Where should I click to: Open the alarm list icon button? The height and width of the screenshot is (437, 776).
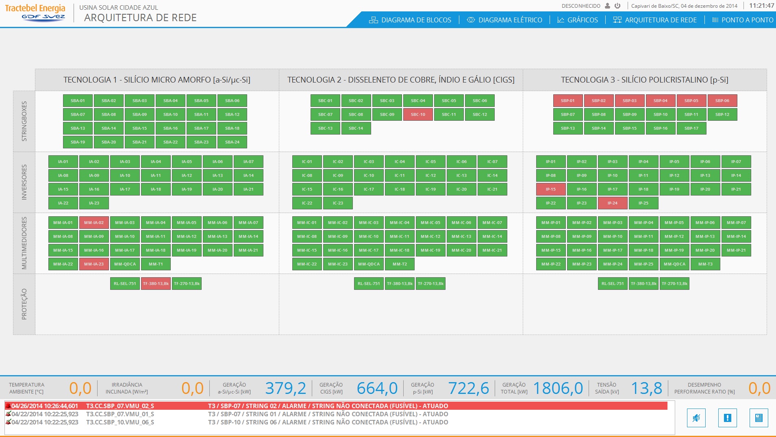tap(759, 418)
